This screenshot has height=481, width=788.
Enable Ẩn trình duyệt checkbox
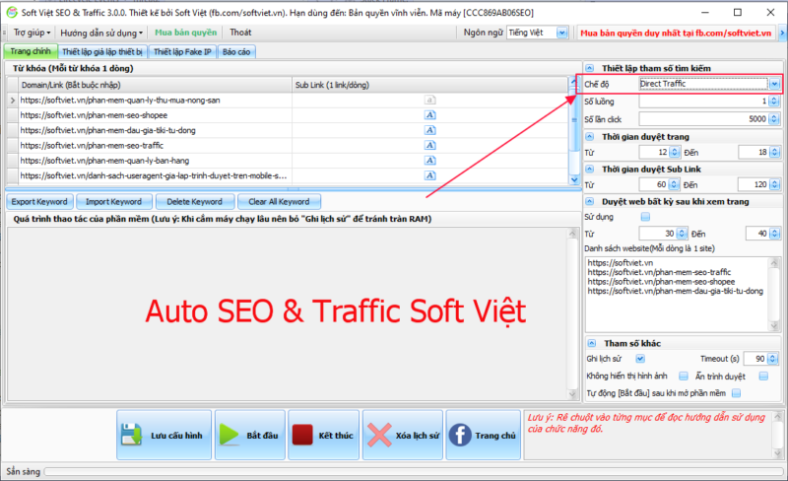pyautogui.click(x=763, y=376)
